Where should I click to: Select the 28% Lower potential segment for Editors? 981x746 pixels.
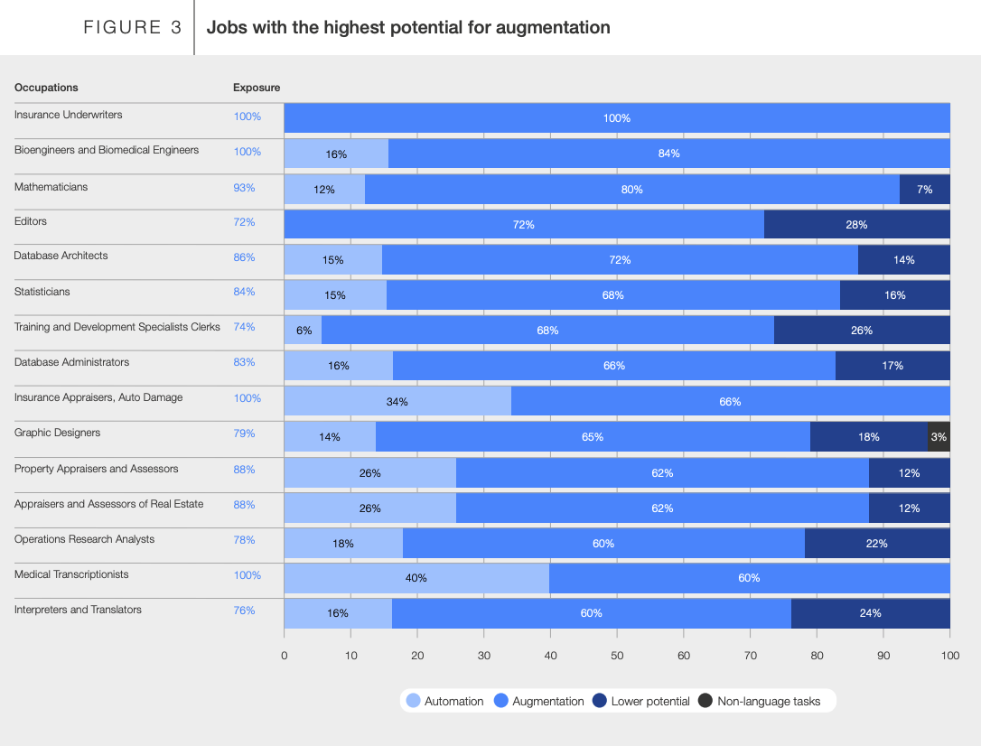[x=856, y=224]
